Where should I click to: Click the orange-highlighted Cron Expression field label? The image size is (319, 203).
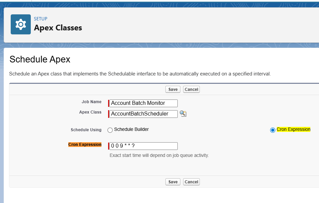pyautogui.click(x=85, y=145)
